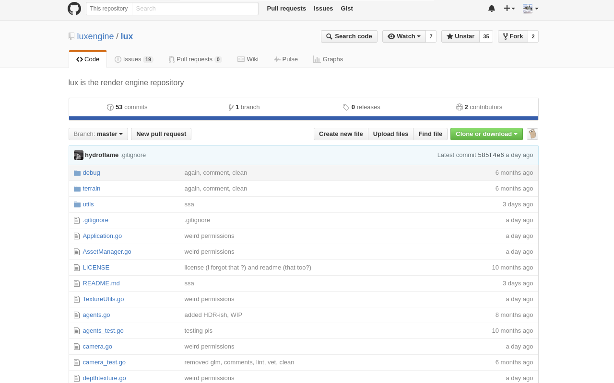The image size is (614, 383).
Task: Choose Find file
Action: [x=430, y=134]
